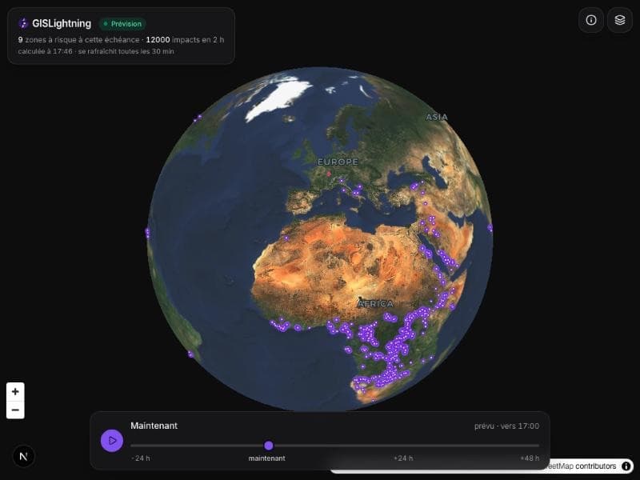Viewport: 640px width, 480px height.
Task: Click the 'prévu · vers 17:00' text
Action: (506, 426)
